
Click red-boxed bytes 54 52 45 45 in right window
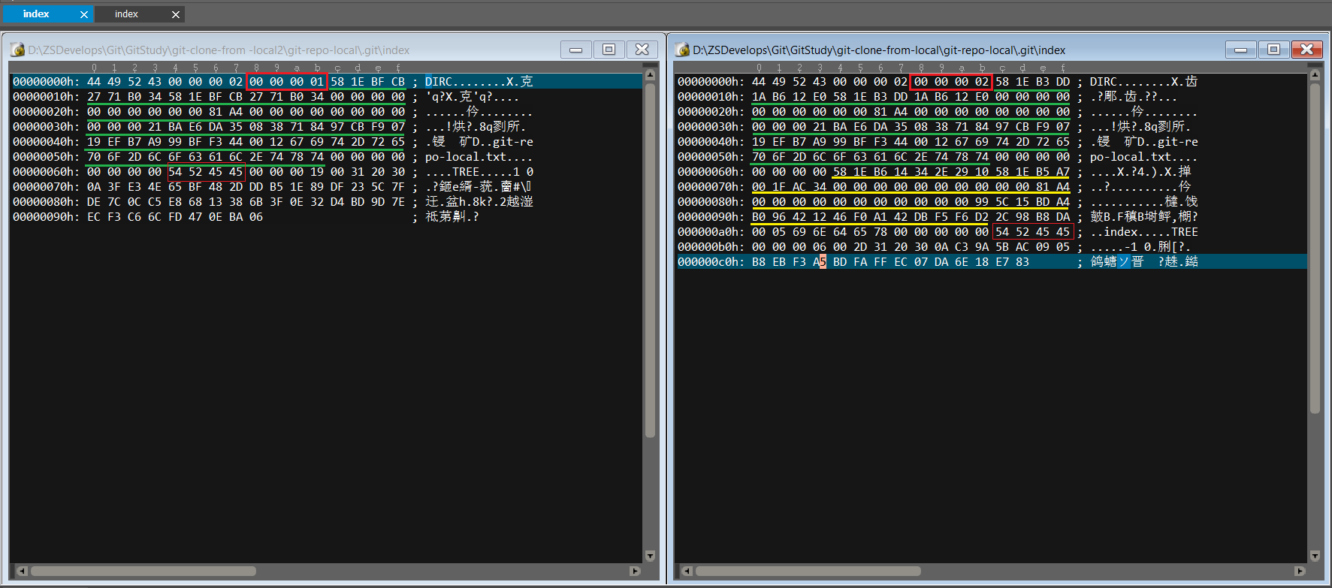click(1032, 232)
